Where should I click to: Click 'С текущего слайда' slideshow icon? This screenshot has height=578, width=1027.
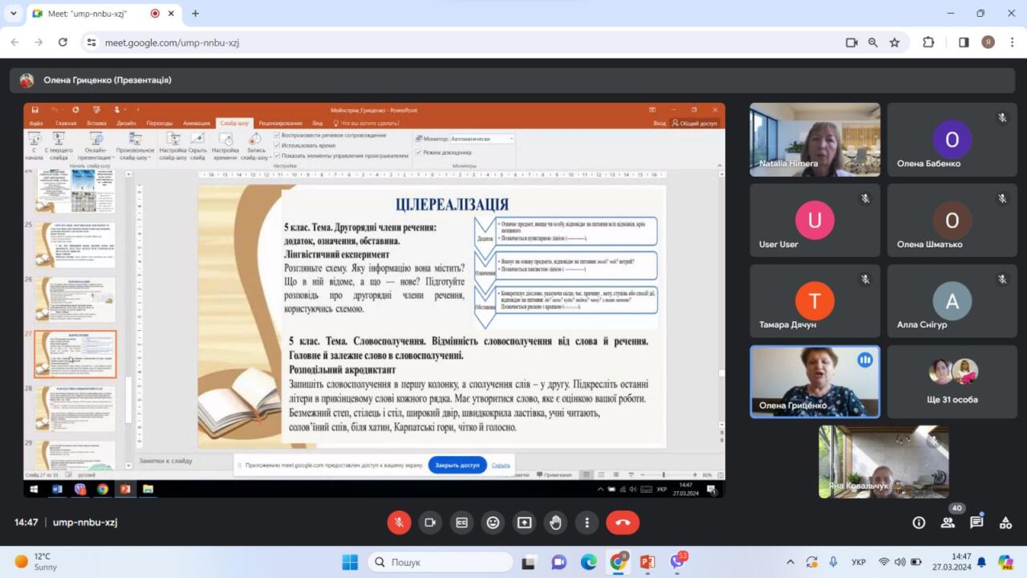tap(59, 145)
